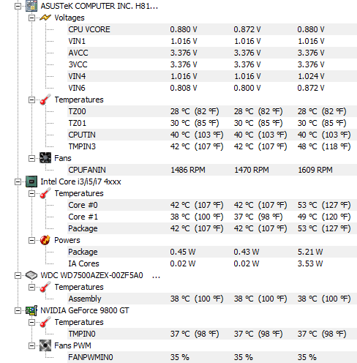357x363 pixels.
Task: Collapse the Powers section
Action: pos(31,240)
